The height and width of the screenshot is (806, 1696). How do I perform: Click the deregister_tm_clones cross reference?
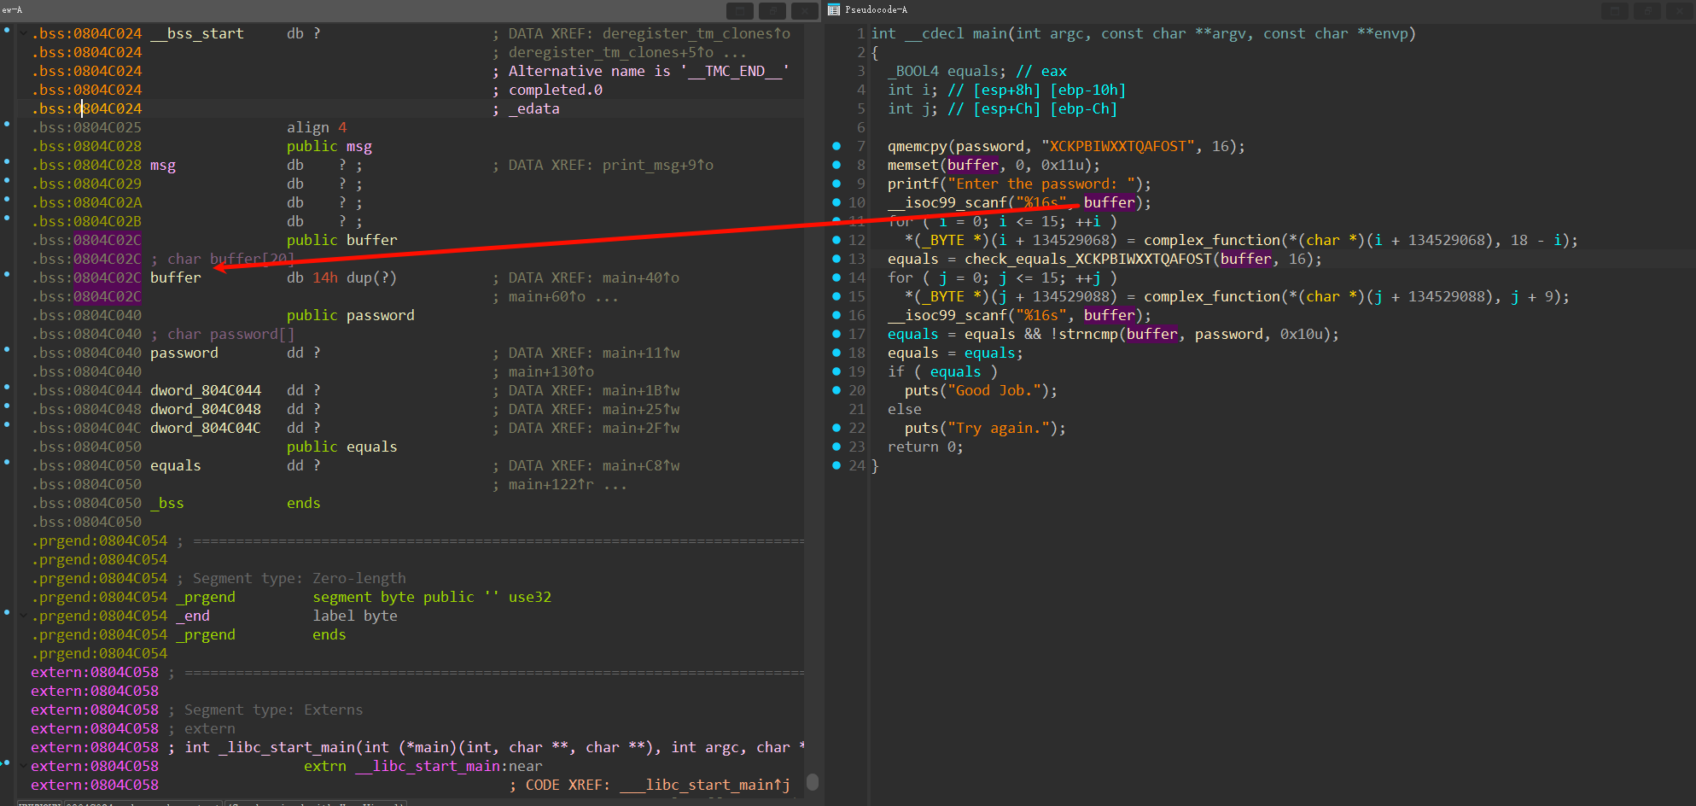coord(696,33)
